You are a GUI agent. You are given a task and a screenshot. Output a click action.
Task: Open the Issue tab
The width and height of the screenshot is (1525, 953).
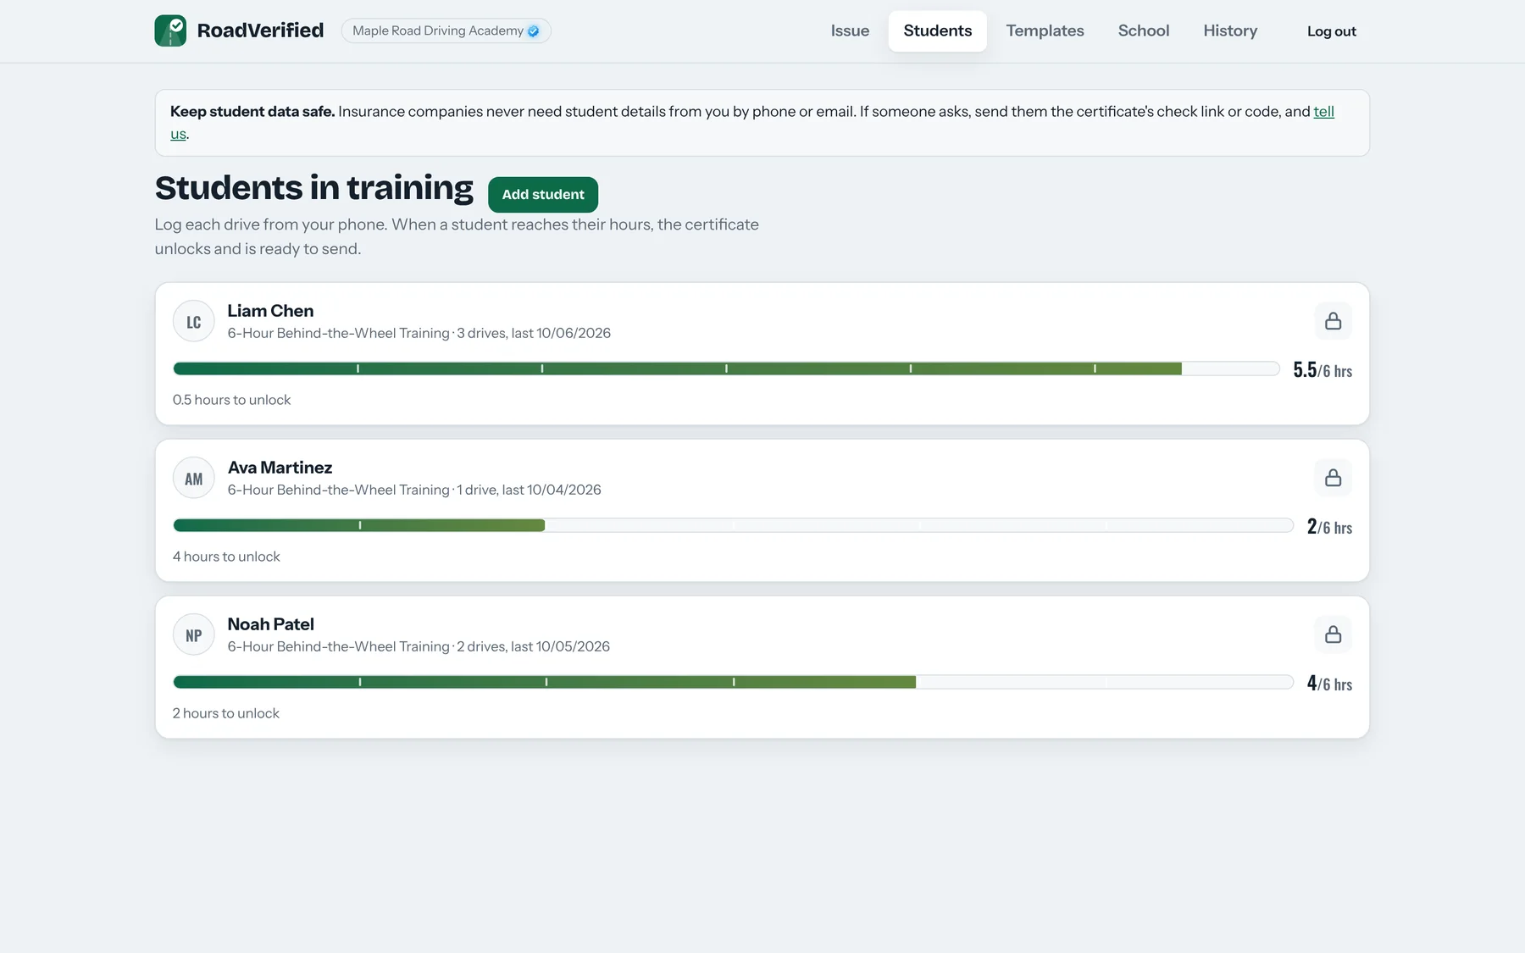point(850,30)
